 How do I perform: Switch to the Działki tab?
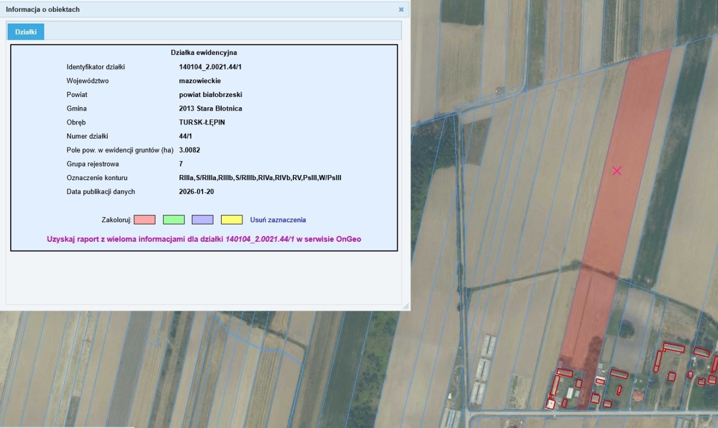tap(26, 32)
